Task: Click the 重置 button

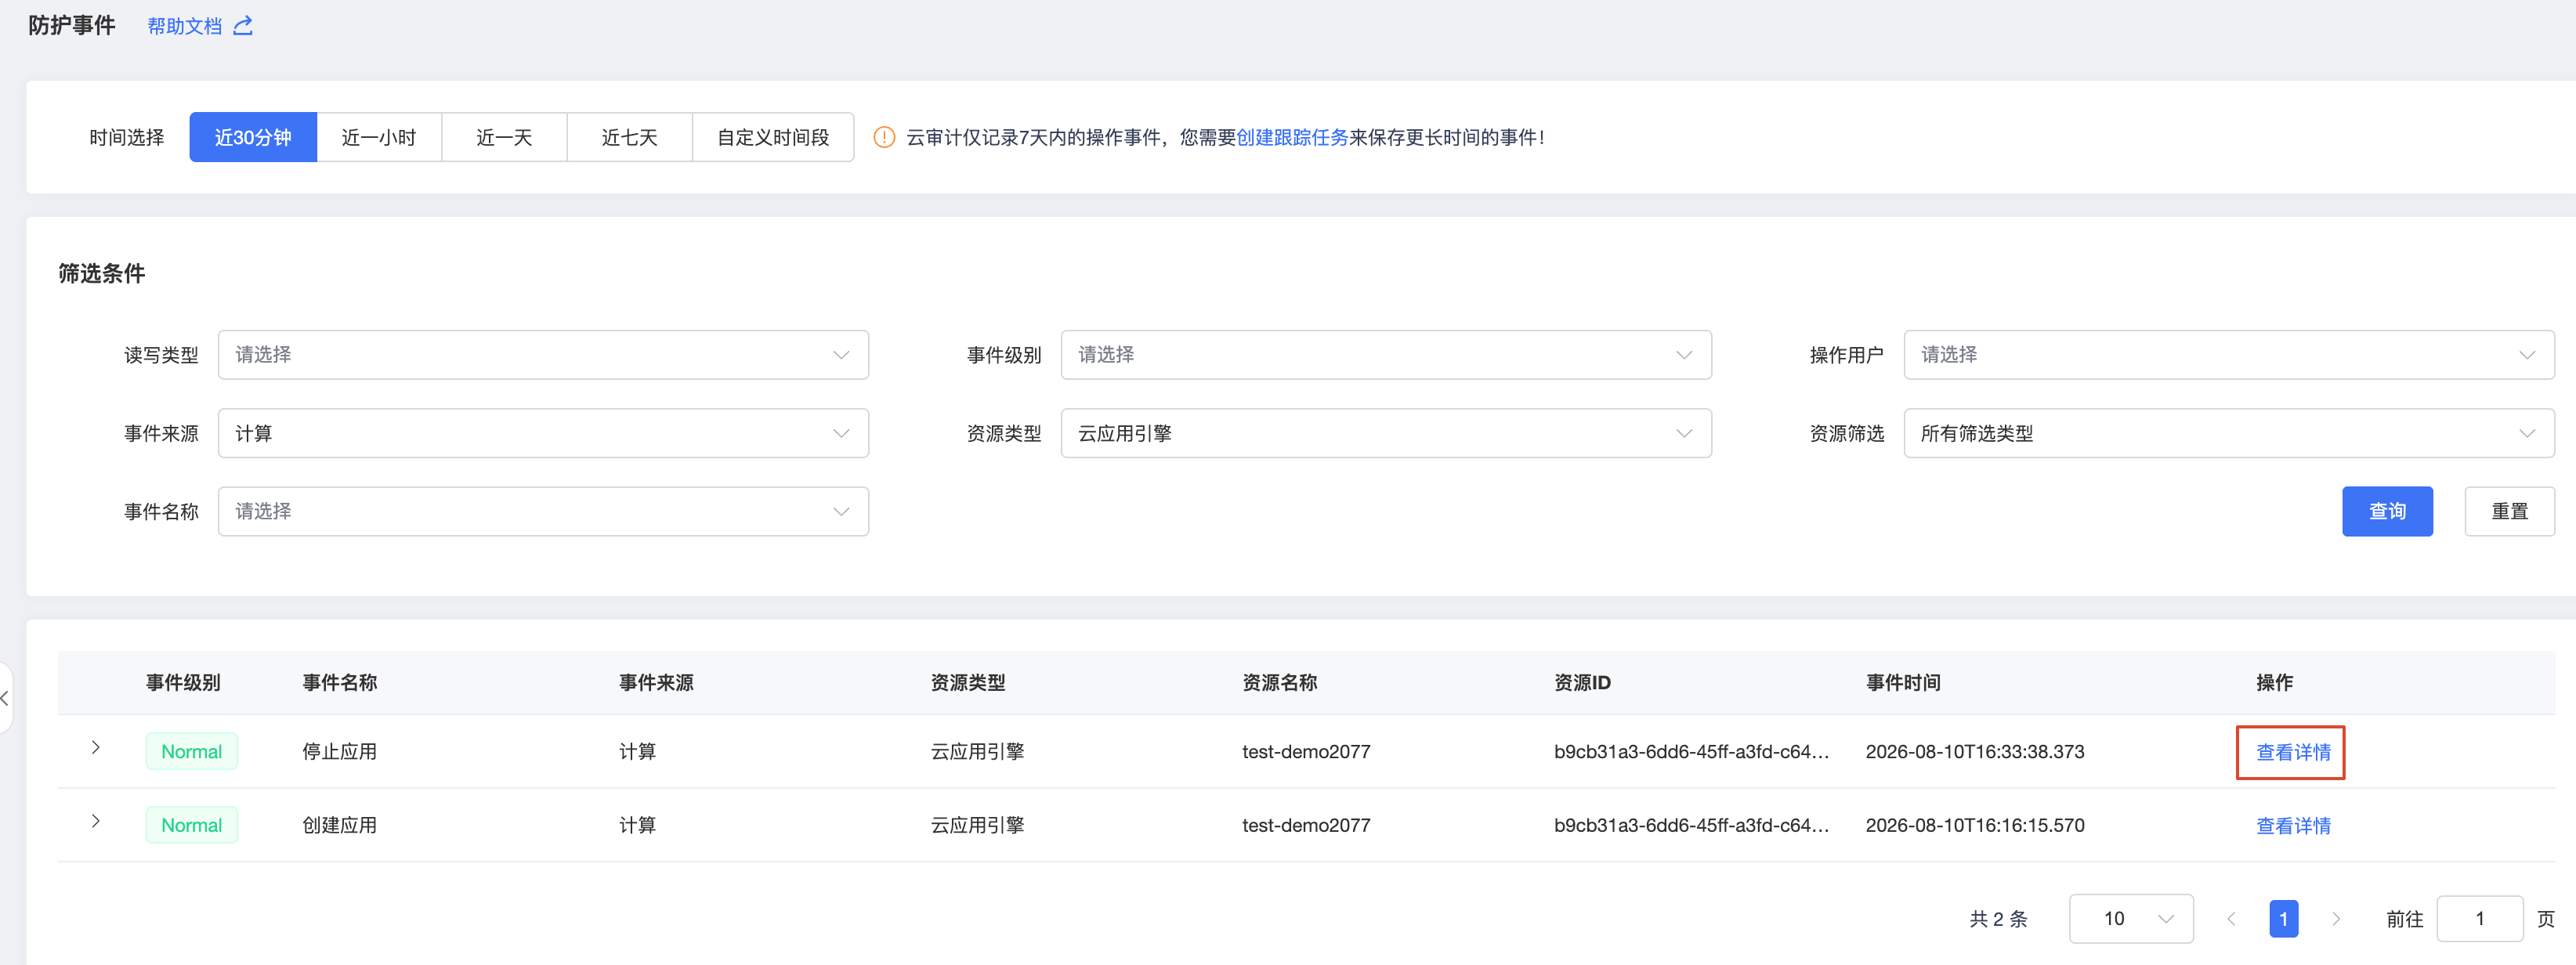Action: click(x=2509, y=511)
